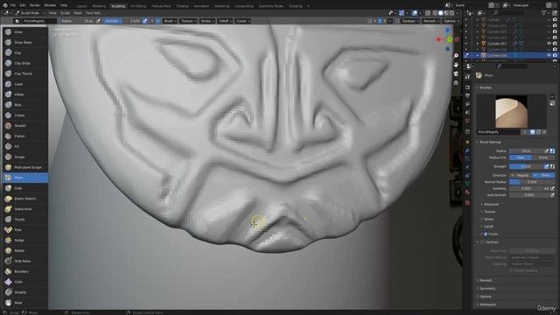
Task: Select the Inflate brush
Action: pos(25,94)
